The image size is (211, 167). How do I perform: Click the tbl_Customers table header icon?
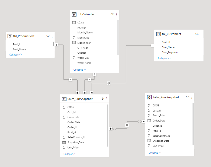coord(159,34)
